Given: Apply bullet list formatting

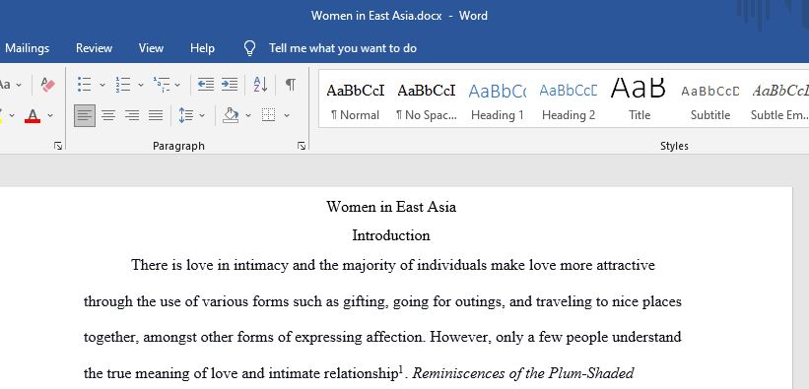Looking at the screenshot, I should point(84,85).
